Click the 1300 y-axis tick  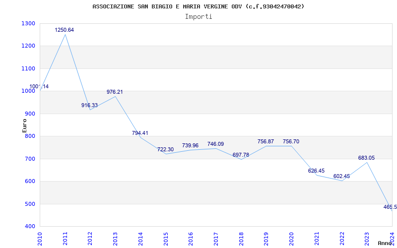[28, 23]
